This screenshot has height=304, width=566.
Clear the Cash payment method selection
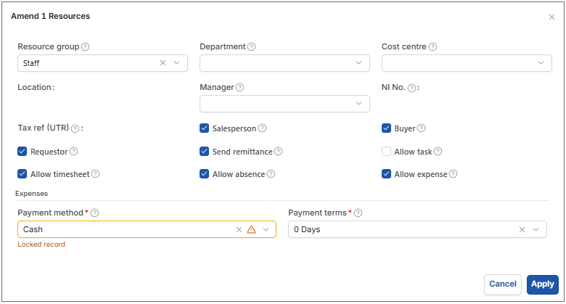[x=239, y=229]
